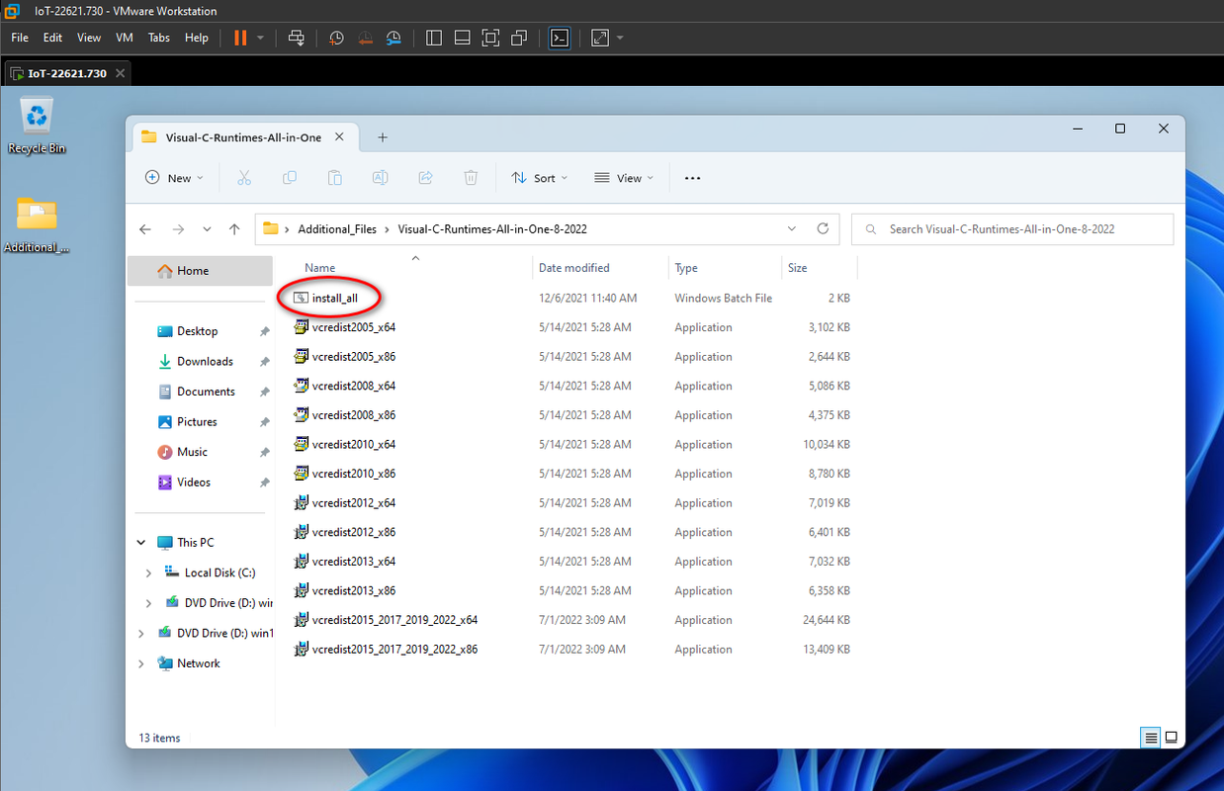Image resolution: width=1224 pixels, height=791 pixels.
Task: Open the VM menu
Action: pyautogui.click(x=125, y=38)
